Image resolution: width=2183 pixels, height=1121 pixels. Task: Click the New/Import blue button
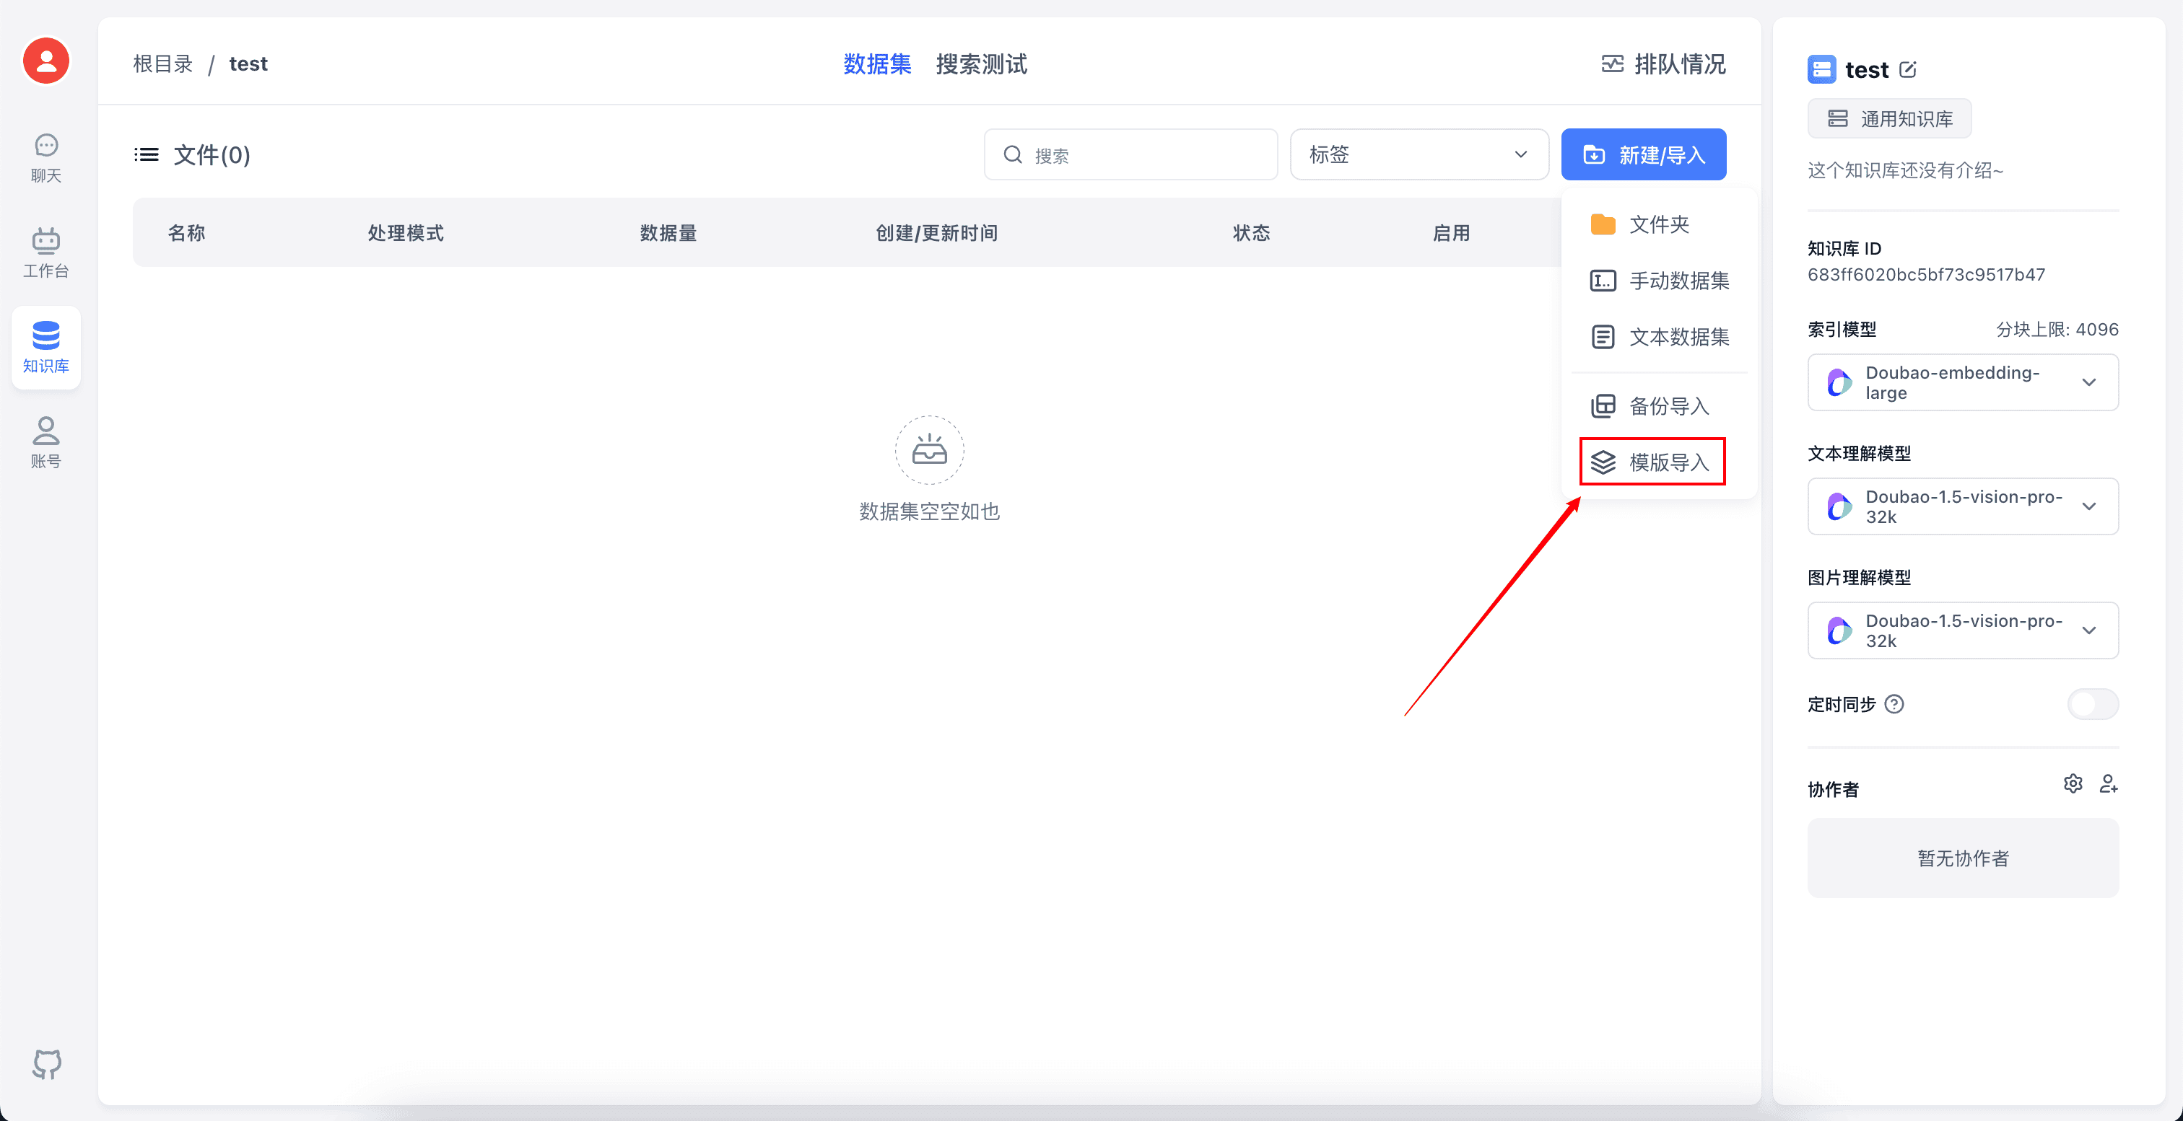[1642, 154]
